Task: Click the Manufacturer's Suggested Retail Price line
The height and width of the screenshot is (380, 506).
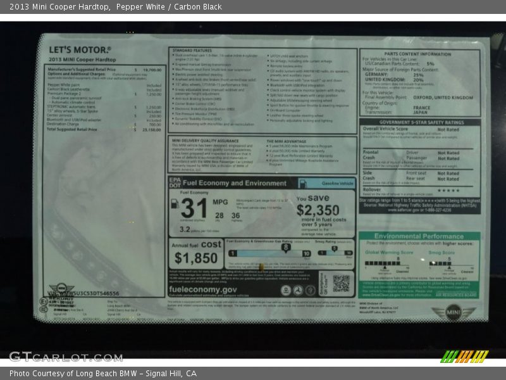Action: coord(104,70)
